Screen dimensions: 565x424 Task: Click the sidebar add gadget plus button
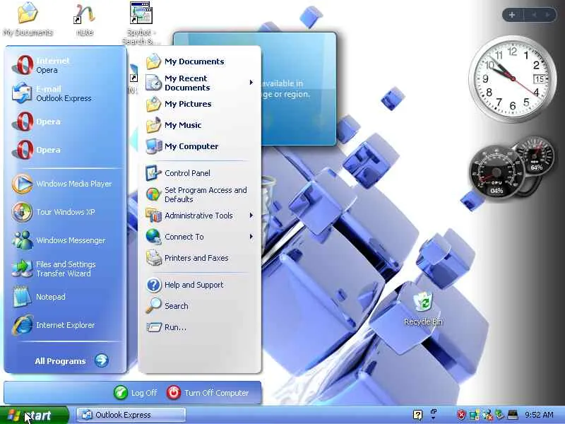511,15
